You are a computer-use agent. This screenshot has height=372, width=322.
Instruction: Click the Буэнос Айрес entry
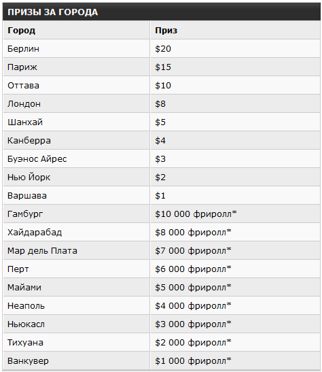pos(37,159)
